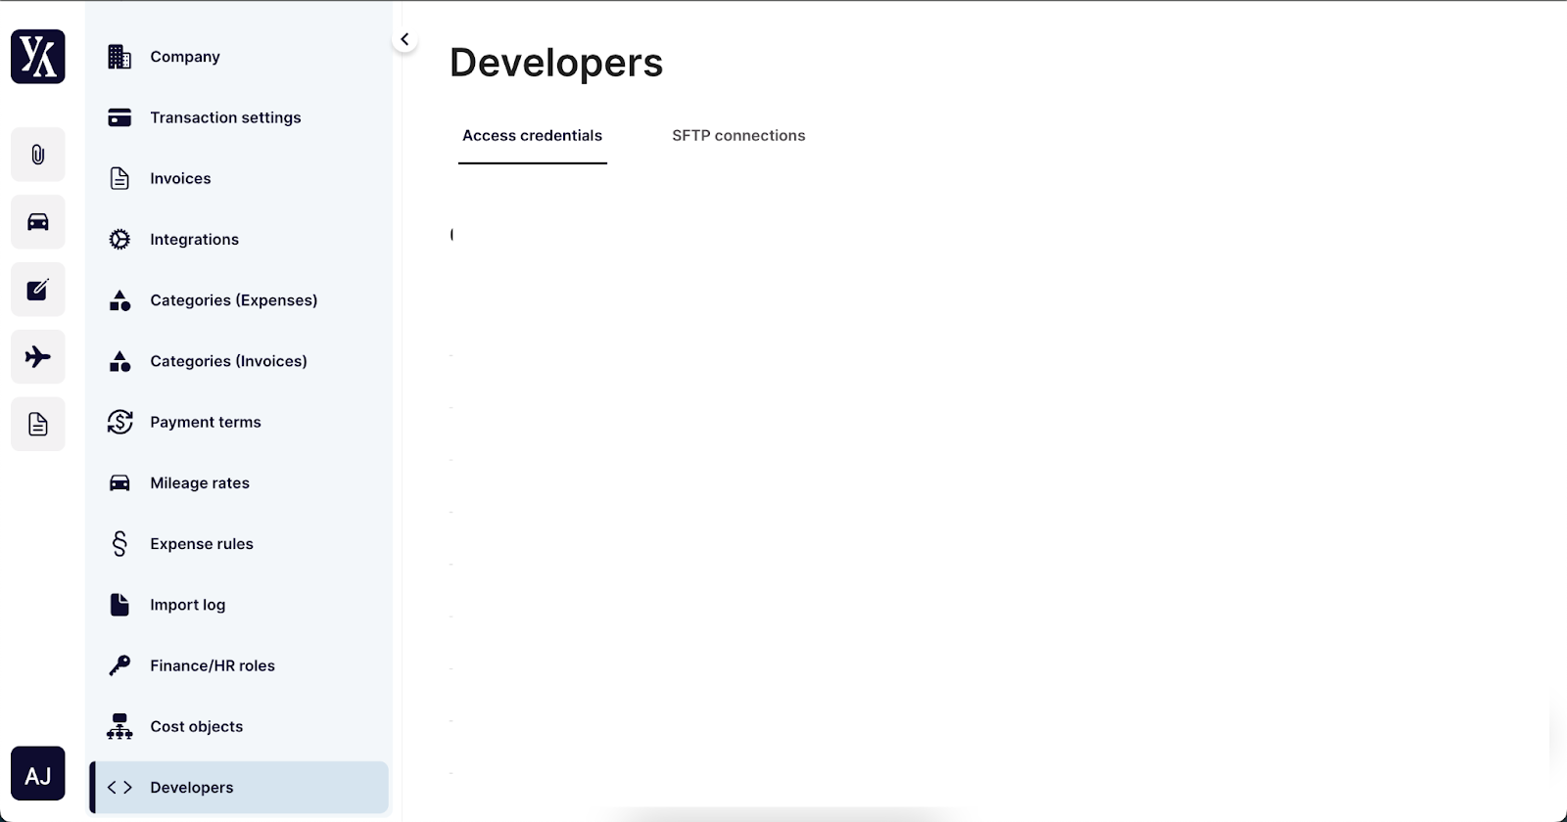Collapse the settings sidebar with chevron
The width and height of the screenshot is (1567, 822).
tap(404, 40)
